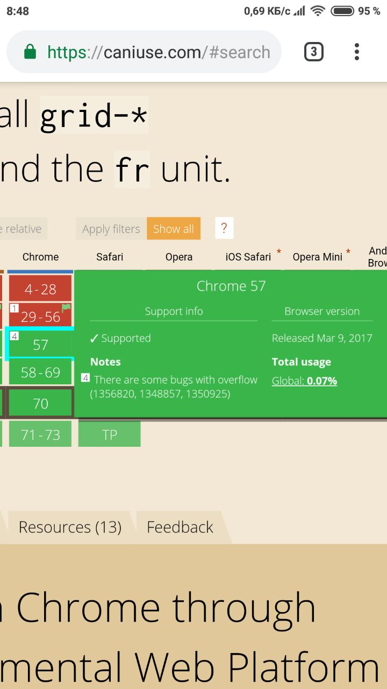Open the Global 0.07% usage link
Screen dimensions: 387x689
pos(304,381)
